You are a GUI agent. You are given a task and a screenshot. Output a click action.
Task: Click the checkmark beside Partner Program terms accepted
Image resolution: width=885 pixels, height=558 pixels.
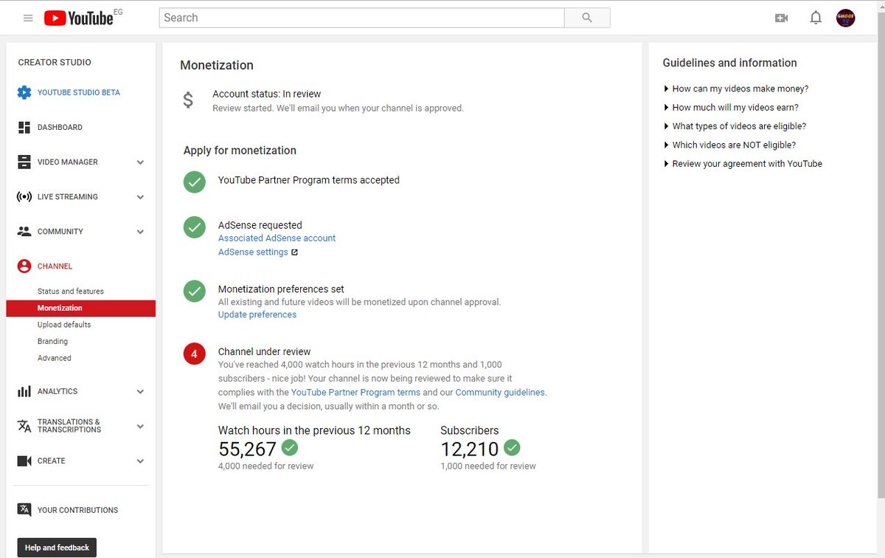(x=195, y=182)
